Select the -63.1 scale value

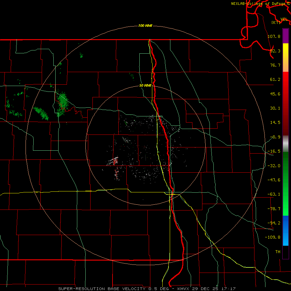tap(274, 194)
